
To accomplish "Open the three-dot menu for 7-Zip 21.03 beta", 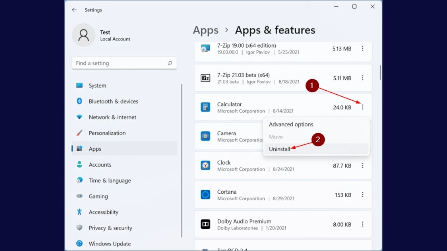I will coord(362,78).
